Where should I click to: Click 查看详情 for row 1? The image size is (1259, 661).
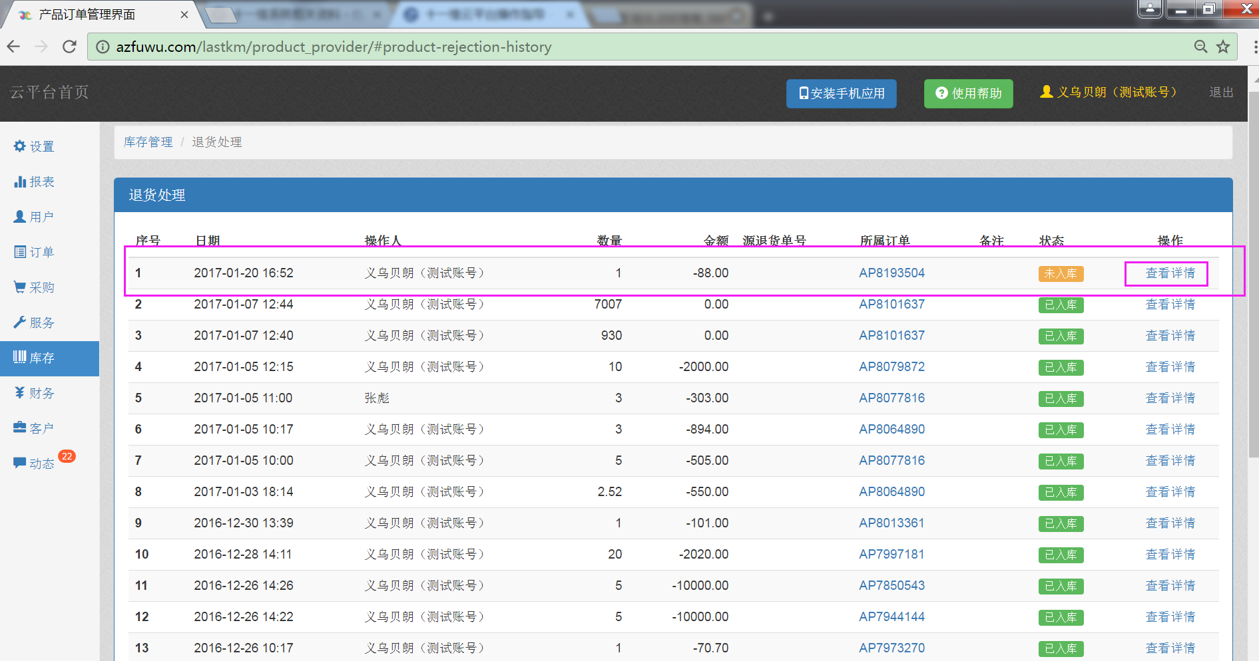coord(1170,273)
